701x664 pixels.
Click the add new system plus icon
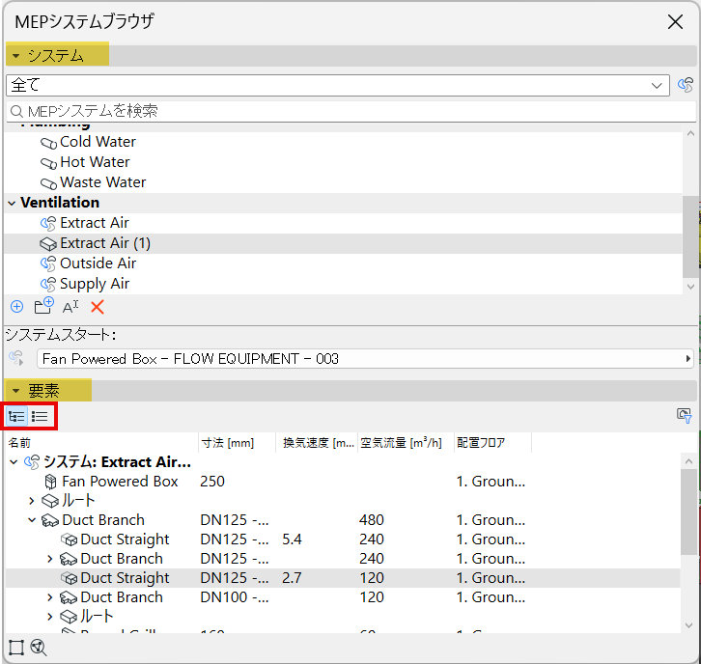tap(17, 307)
